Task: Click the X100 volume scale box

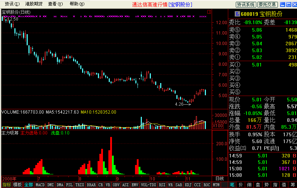Action: [x=218, y=126]
